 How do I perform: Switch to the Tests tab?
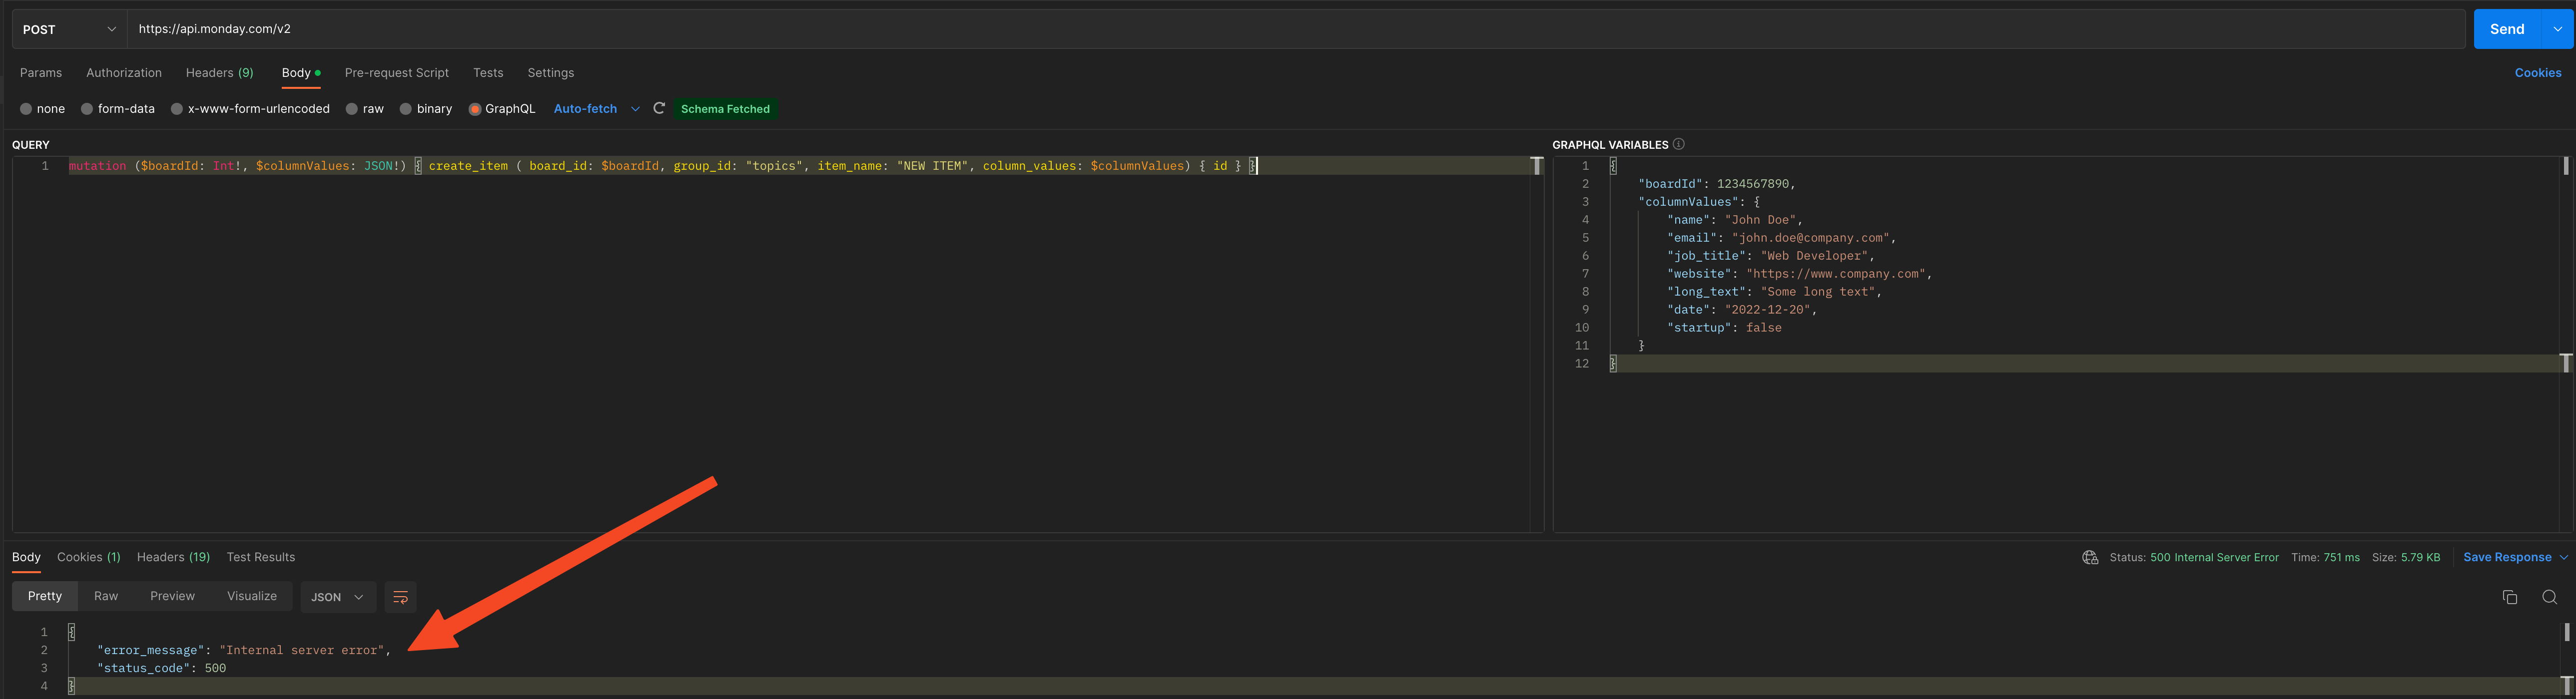[x=488, y=73]
